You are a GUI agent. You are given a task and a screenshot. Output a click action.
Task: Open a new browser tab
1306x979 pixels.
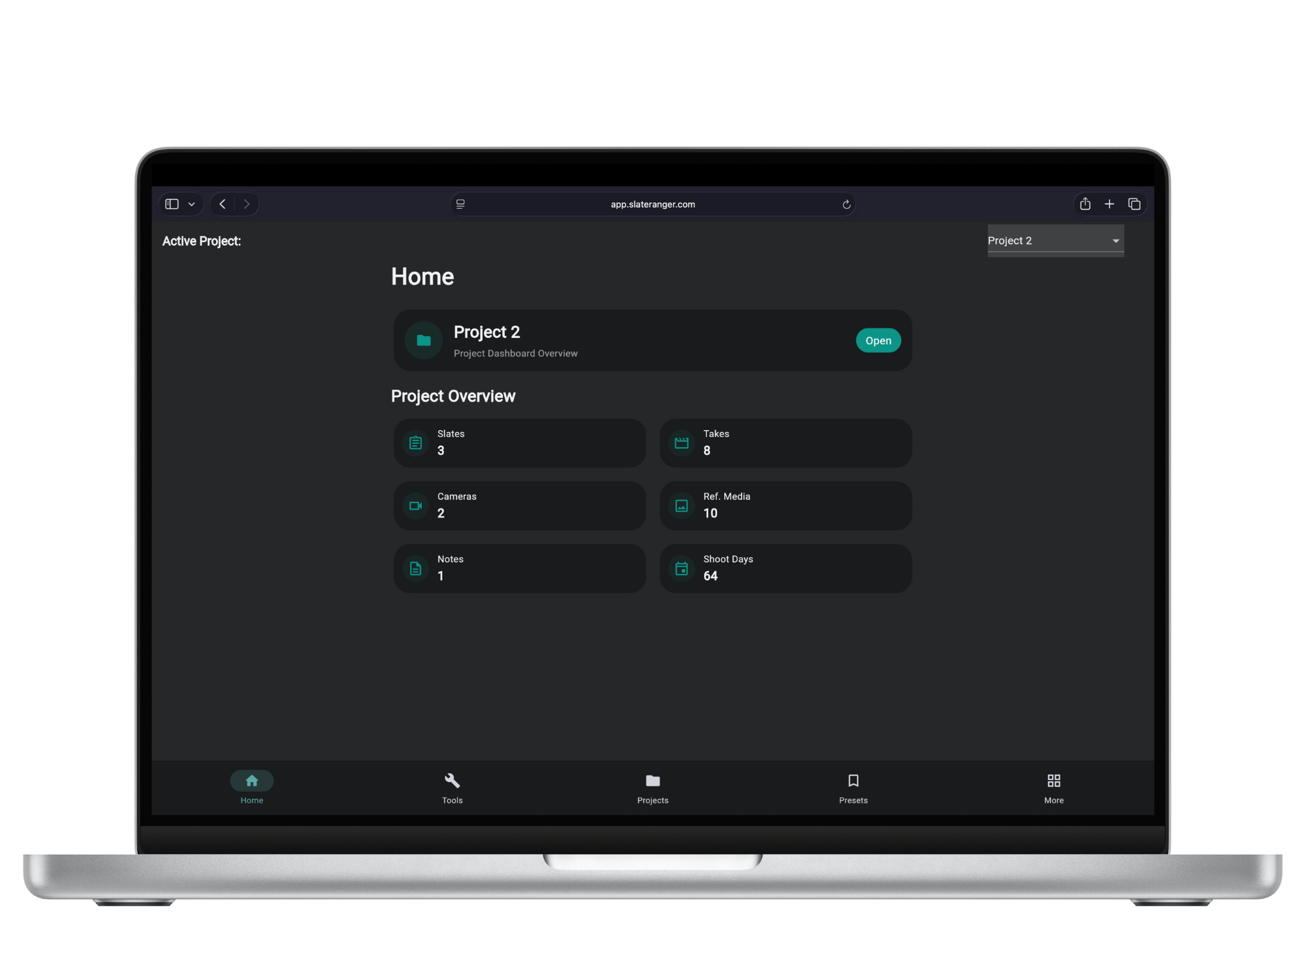pyautogui.click(x=1109, y=204)
